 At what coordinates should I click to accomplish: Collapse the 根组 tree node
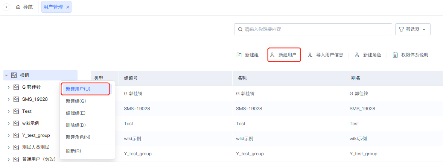pos(6,75)
